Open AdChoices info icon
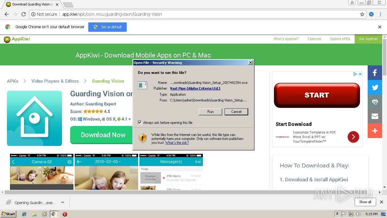The width and height of the screenshot is (387, 218). coord(356,74)
